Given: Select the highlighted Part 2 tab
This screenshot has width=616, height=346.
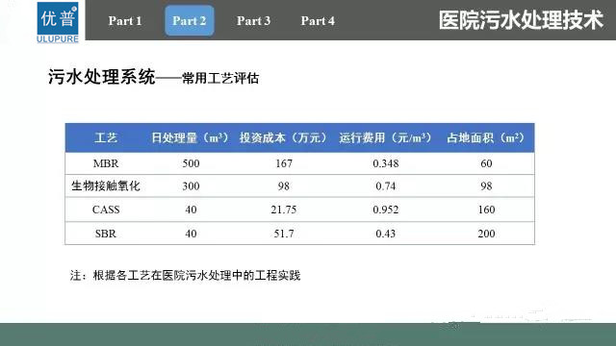Looking at the screenshot, I should click(190, 21).
